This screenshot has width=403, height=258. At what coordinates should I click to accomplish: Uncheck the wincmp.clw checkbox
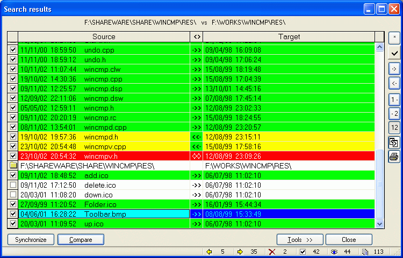click(13, 69)
